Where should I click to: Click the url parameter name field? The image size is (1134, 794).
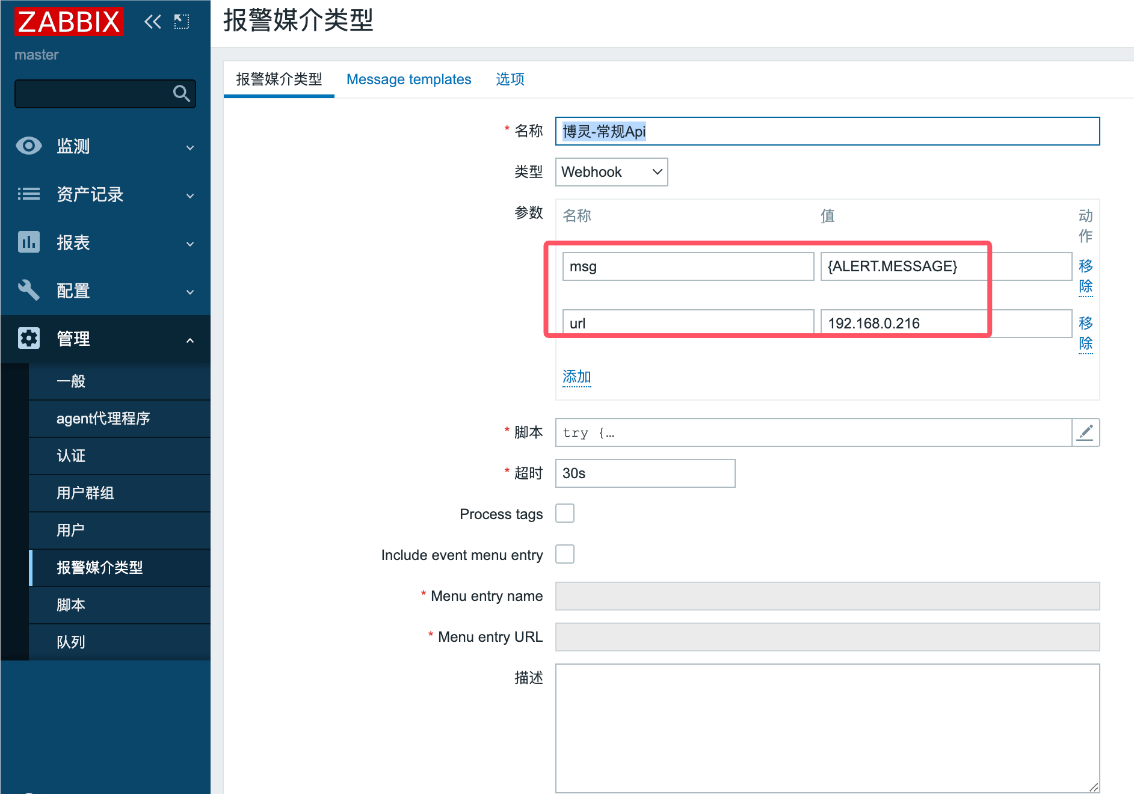(688, 324)
